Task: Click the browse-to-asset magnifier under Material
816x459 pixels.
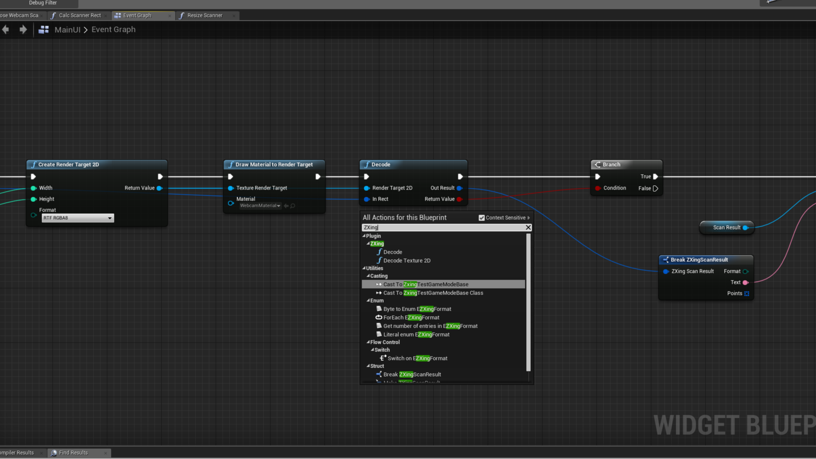Action: 293,206
